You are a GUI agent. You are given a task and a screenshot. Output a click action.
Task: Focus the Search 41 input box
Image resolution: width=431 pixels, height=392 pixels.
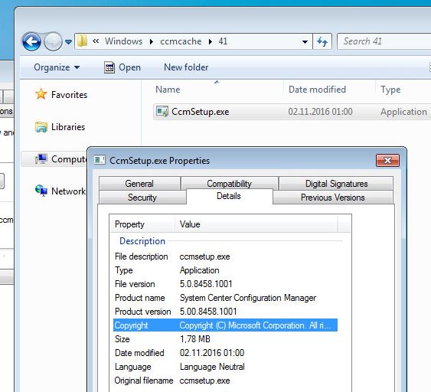[x=384, y=41]
